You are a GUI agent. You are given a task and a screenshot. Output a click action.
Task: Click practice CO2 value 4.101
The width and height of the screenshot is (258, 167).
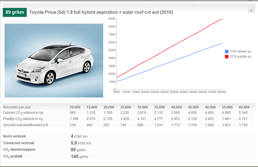(142, 119)
